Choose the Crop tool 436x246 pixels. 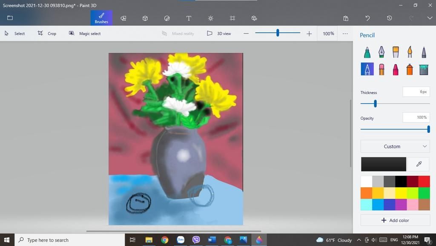(x=47, y=33)
